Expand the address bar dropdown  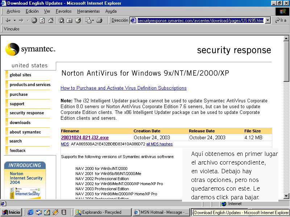point(268,20)
